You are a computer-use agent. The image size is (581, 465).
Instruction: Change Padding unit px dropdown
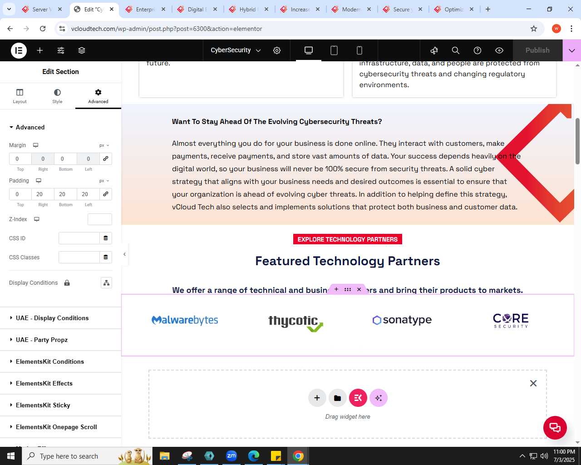coord(104,181)
